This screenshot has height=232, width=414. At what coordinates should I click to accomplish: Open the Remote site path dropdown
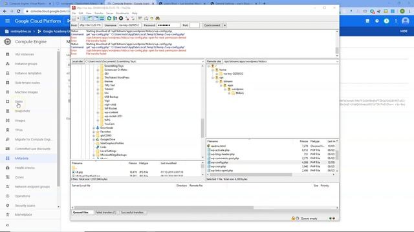[337, 61]
